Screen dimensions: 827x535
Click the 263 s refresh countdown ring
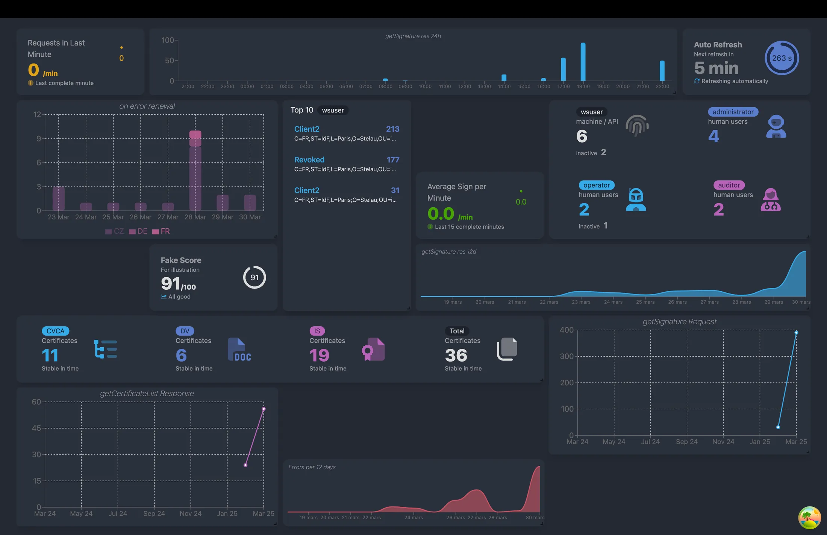(x=782, y=58)
